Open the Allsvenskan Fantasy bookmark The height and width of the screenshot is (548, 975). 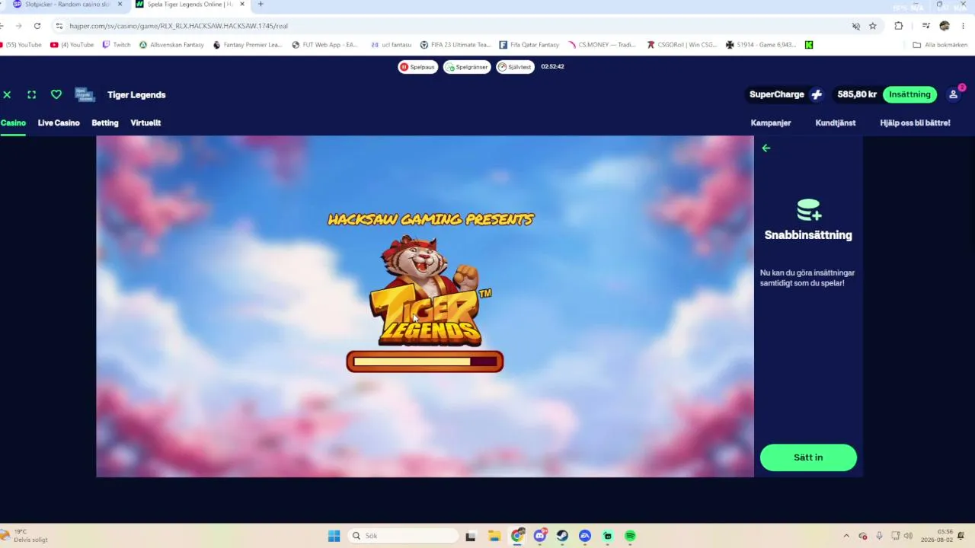(x=171, y=45)
